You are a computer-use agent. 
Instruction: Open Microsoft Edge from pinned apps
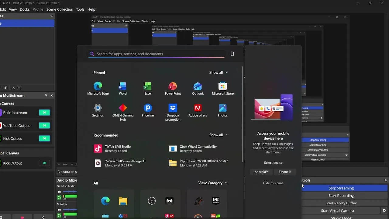click(x=98, y=89)
